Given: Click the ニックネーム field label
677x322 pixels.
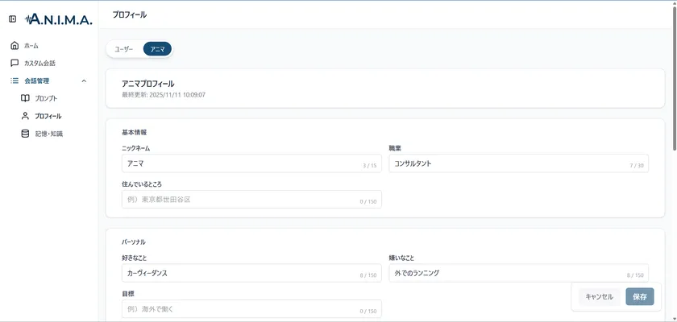Looking at the screenshot, I should (136, 148).
